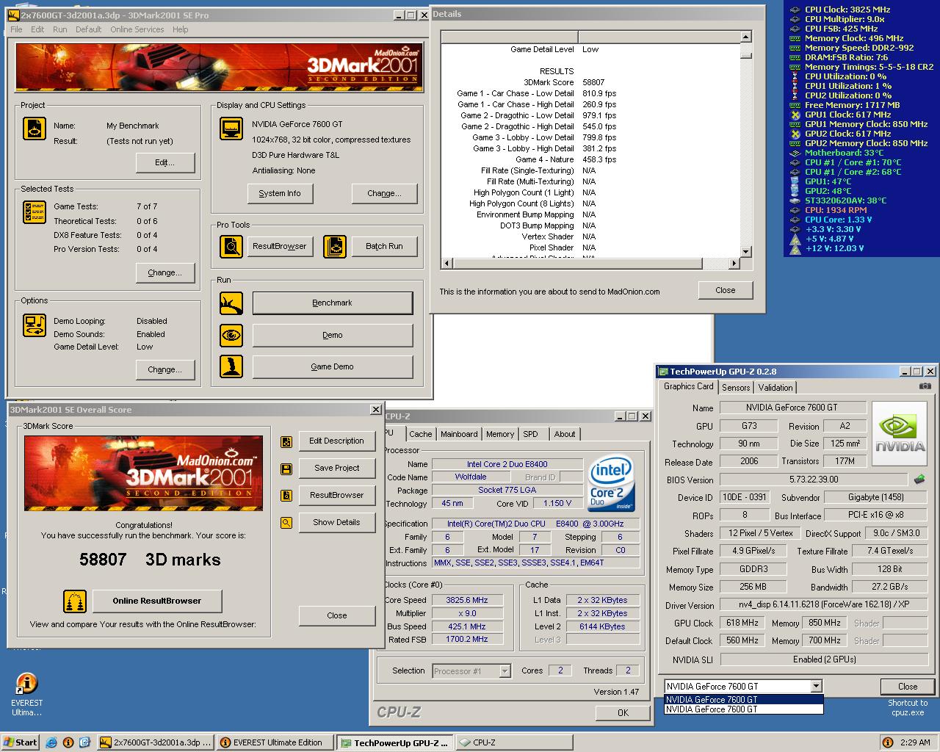Screen dimensions: 940x752
Task: Click the GPU-Z camera screenshot icon
Action: 925,386
